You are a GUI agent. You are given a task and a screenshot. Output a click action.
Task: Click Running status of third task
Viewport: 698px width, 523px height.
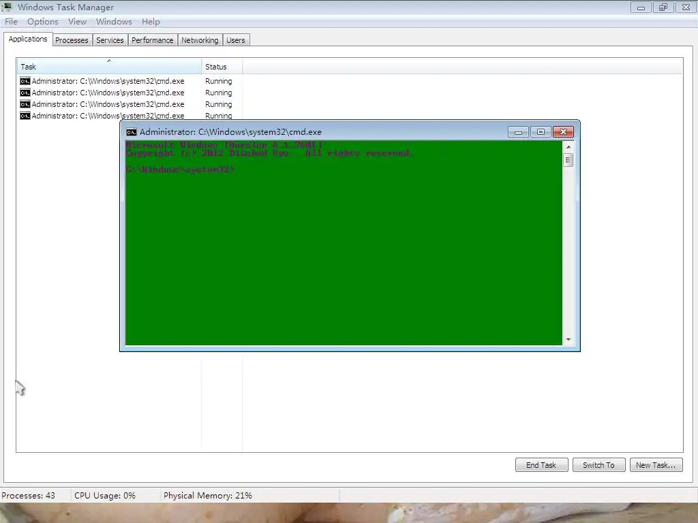point(219,104)
